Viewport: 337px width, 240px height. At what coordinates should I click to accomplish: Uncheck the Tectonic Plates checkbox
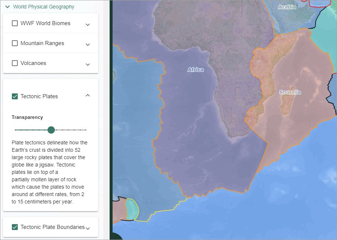[x=15, y=96]
